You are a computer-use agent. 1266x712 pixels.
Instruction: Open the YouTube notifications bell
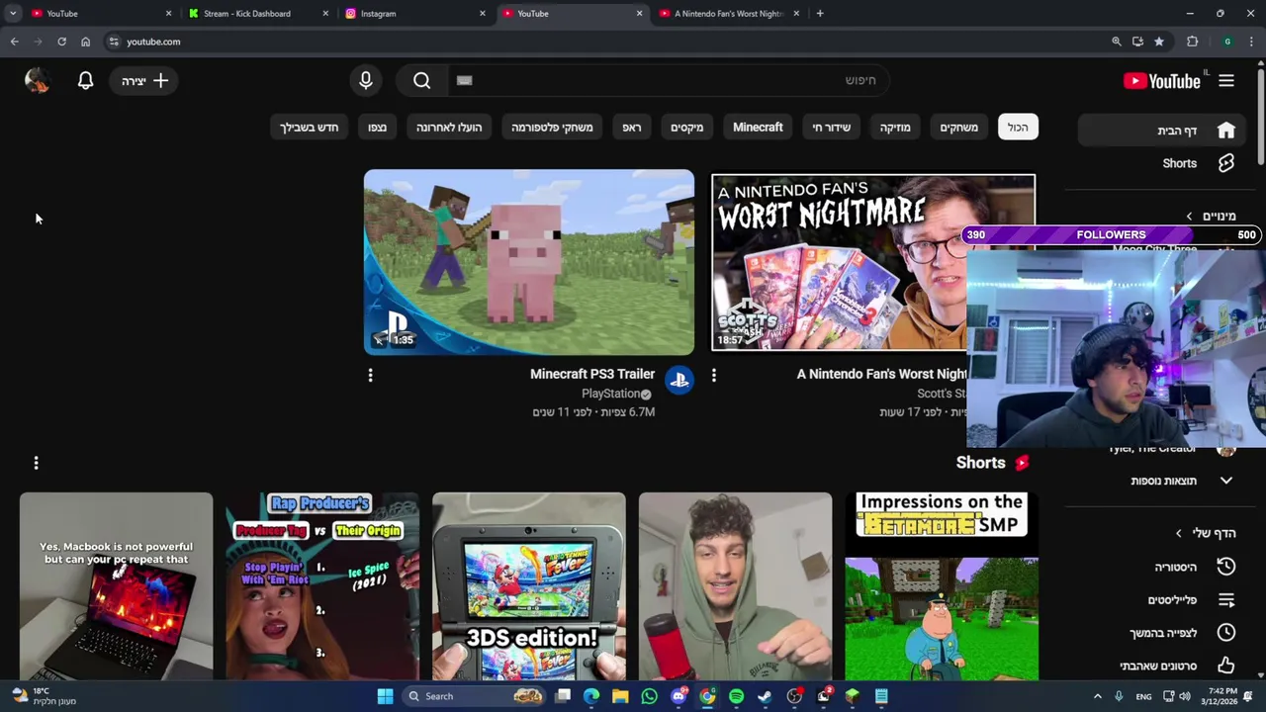(x=86, y=81)
